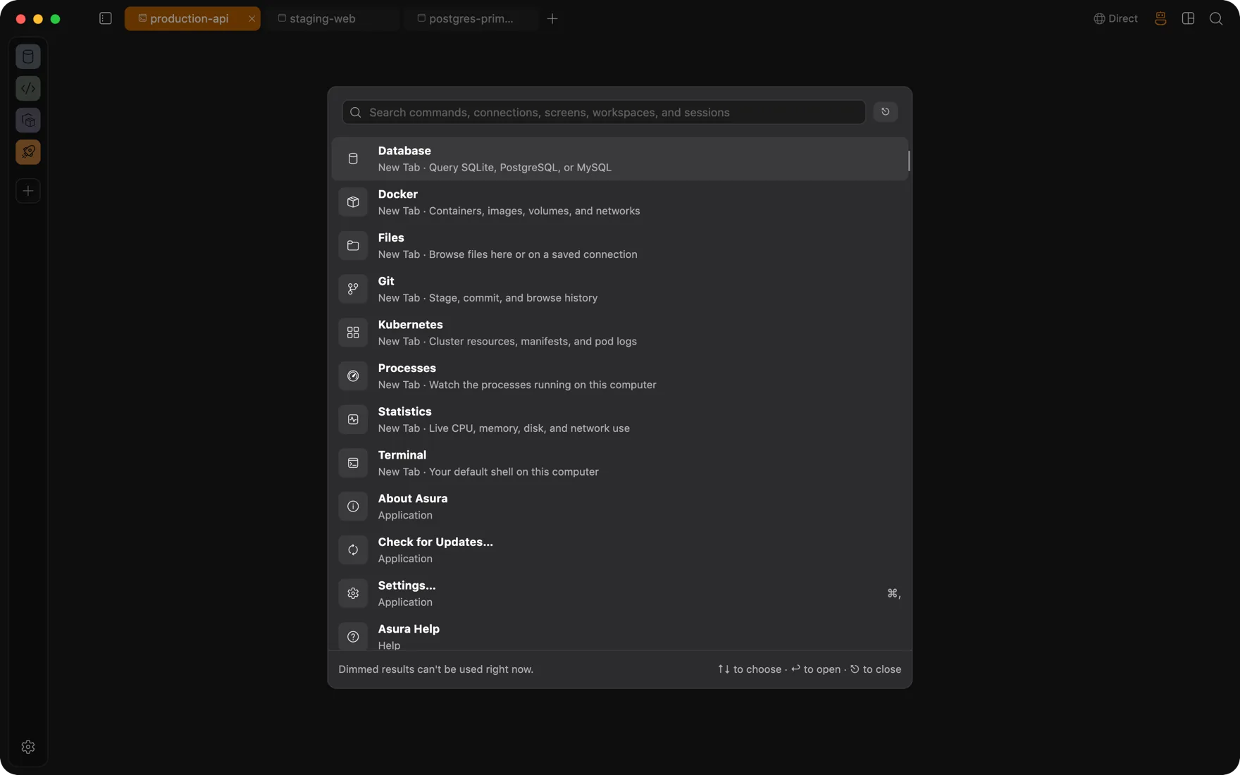Click the Asura Help question icon

click(353, 637)
